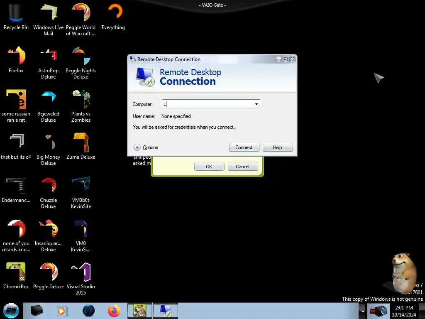This screenshot has height=319, width=425.
Task: Click OK in the yellow dialog
Action: click(x=209, y=167)
